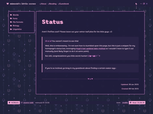Follow Hugo's last updated date method link
Image resolution: width=153 pixels, height=114 pixels.
91,48
